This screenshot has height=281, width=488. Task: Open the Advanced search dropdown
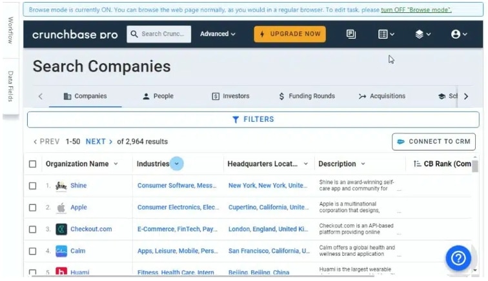[218, 34]
